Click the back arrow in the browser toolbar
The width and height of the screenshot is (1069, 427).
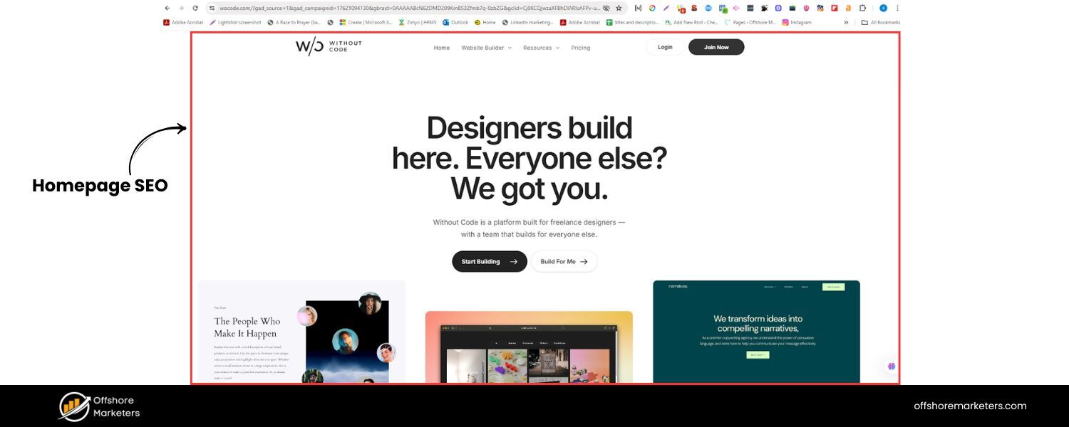point(167,8)
